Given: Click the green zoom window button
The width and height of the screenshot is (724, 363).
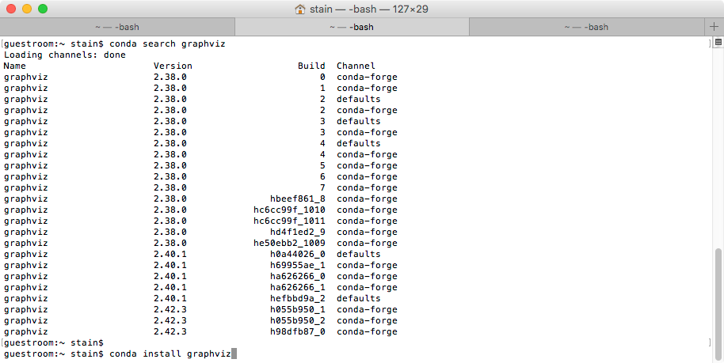Looking at the screenshot, I should coord(43,9).
